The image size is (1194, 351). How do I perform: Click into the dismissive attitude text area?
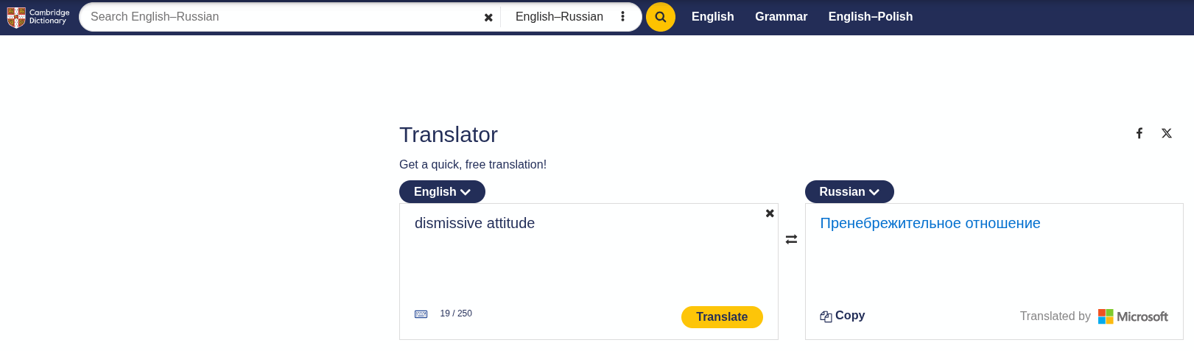[x=589, y=254]
